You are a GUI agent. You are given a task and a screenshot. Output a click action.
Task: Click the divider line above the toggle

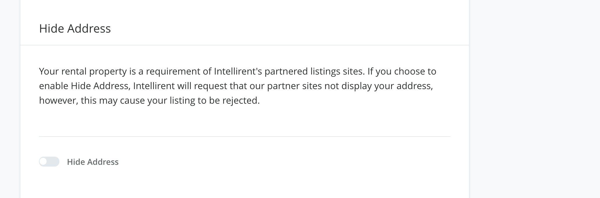pos(244,136)
